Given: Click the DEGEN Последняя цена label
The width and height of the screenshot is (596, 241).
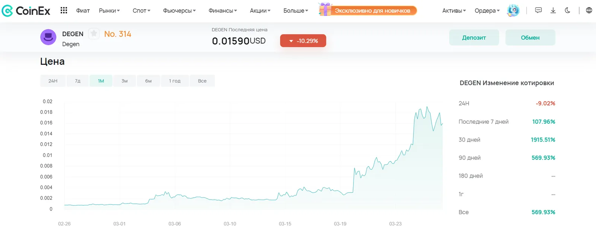Looking at the screenshot, I should (240, 30).
